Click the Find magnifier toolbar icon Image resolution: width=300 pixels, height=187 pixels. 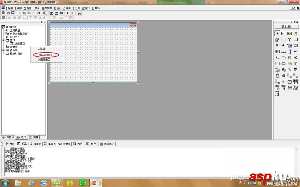[45, 13]
